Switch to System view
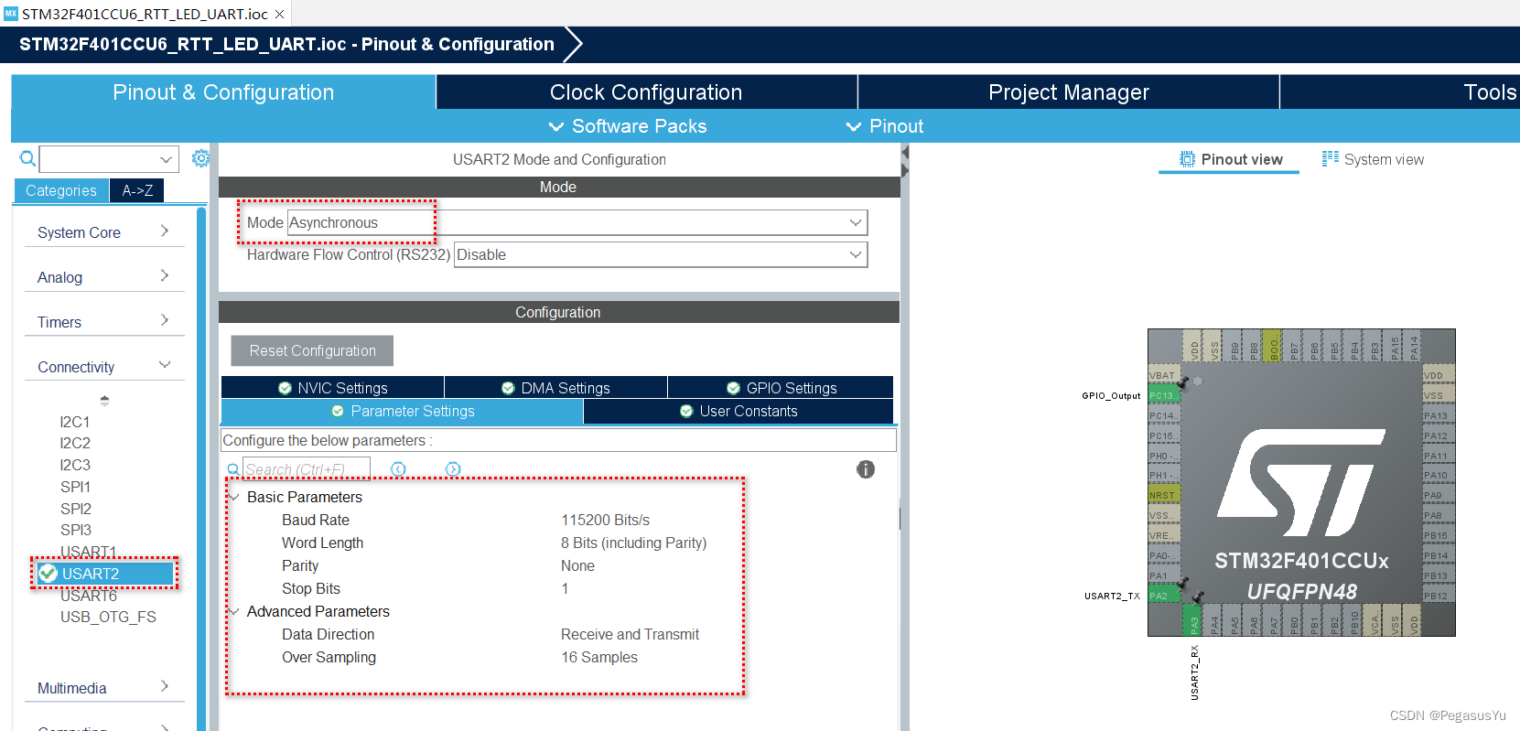This screenshot has height=731, width=1520. tap(1373, 159)
